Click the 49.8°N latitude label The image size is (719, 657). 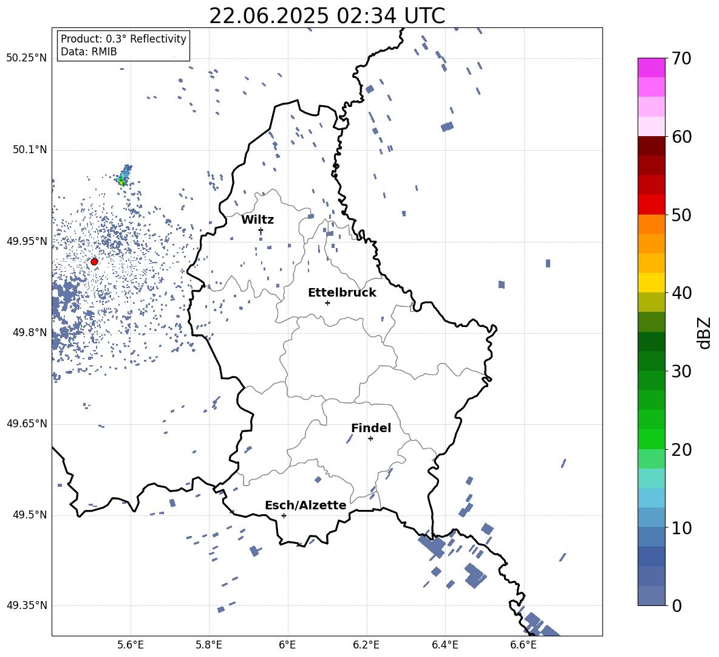(x=29, y=332)
